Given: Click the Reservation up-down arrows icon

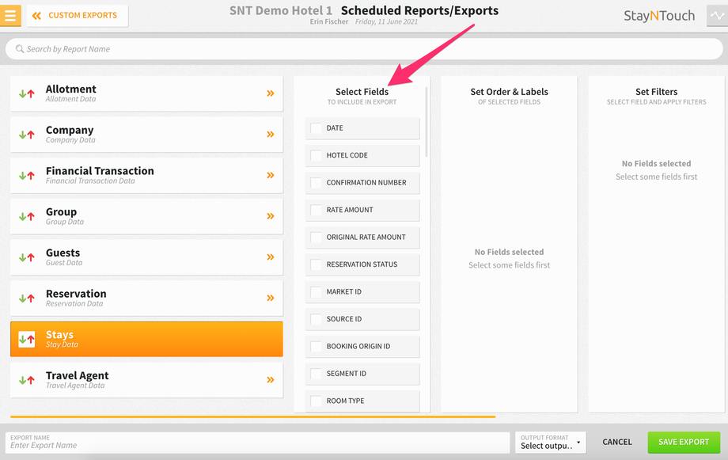Looking at the screenshot, I should pyautogui.click(x=26, y=298).
